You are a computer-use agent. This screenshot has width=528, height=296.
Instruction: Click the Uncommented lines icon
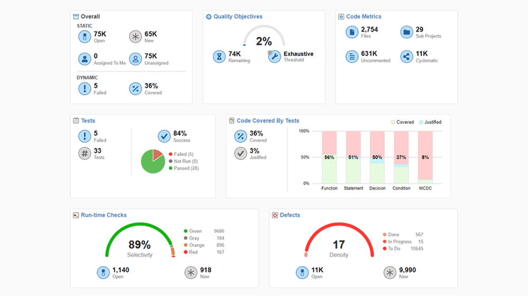352,56
